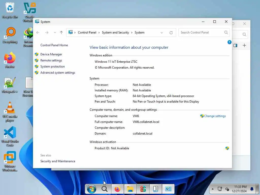Launch the Everything search shortcut

tap(10, 35)
